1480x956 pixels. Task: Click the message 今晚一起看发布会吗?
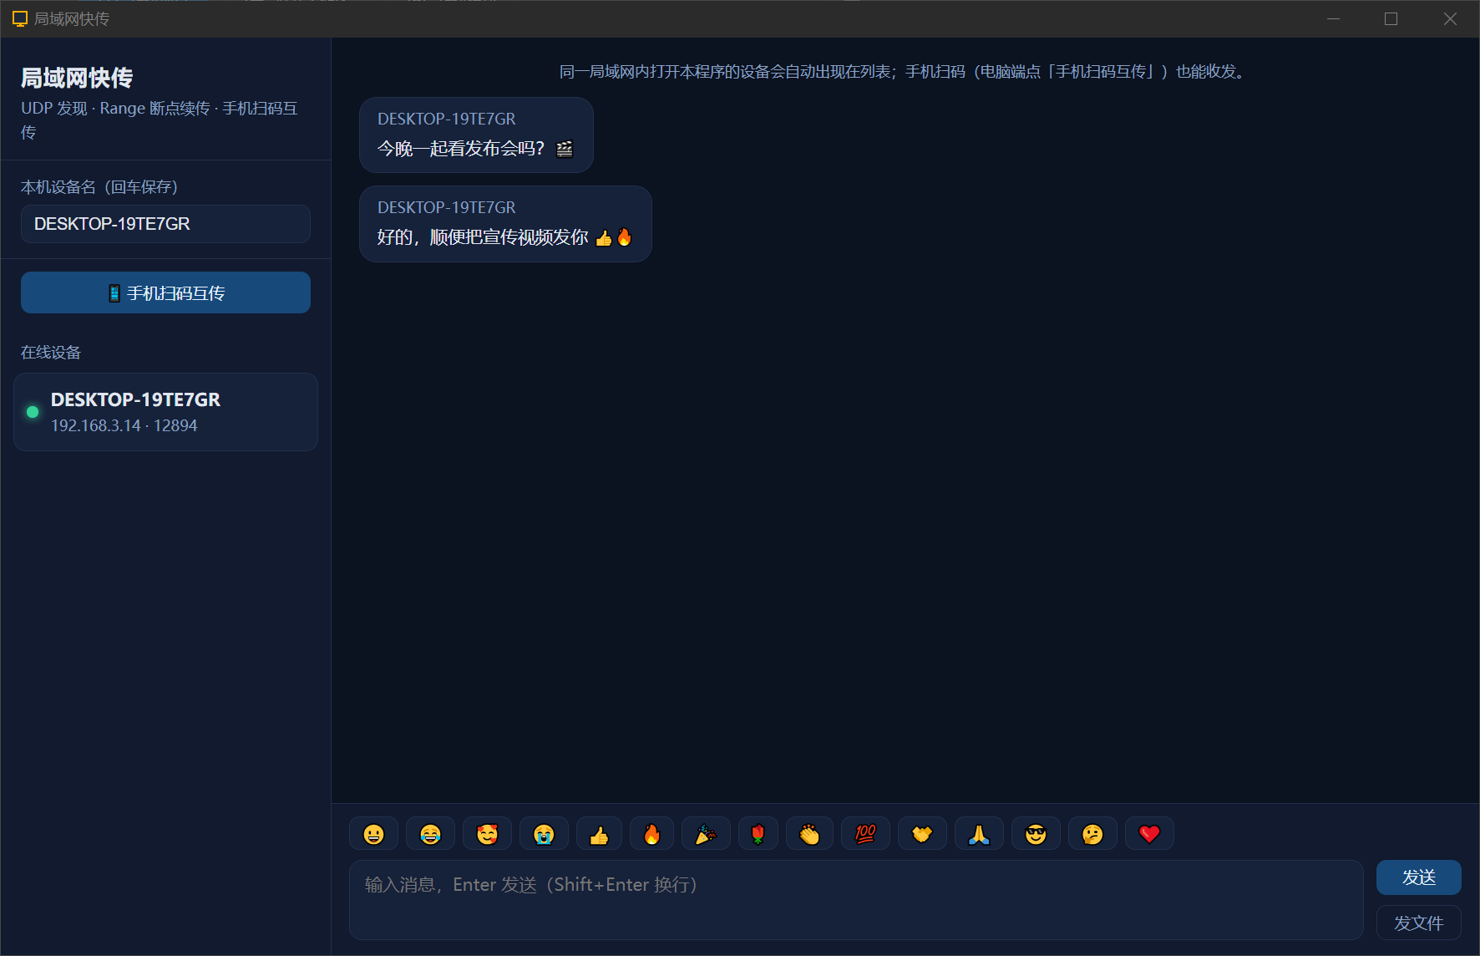(476, 135)
